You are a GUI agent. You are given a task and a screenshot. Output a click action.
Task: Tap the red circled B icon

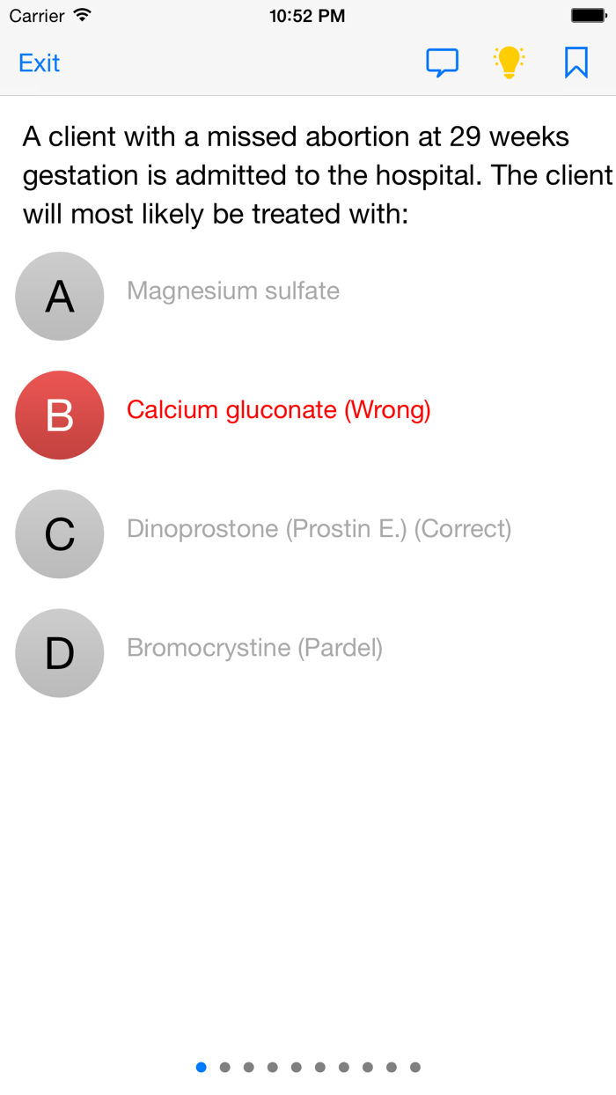click(59, 415)
